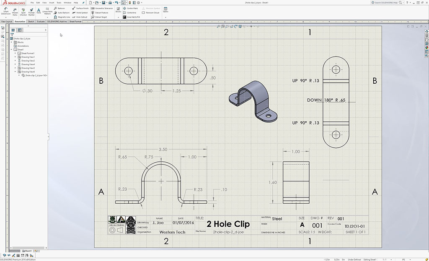Collapse the Sheet1 tree node
The width and height of the screenshot is (429, 261).
click(x=12, y=49)
